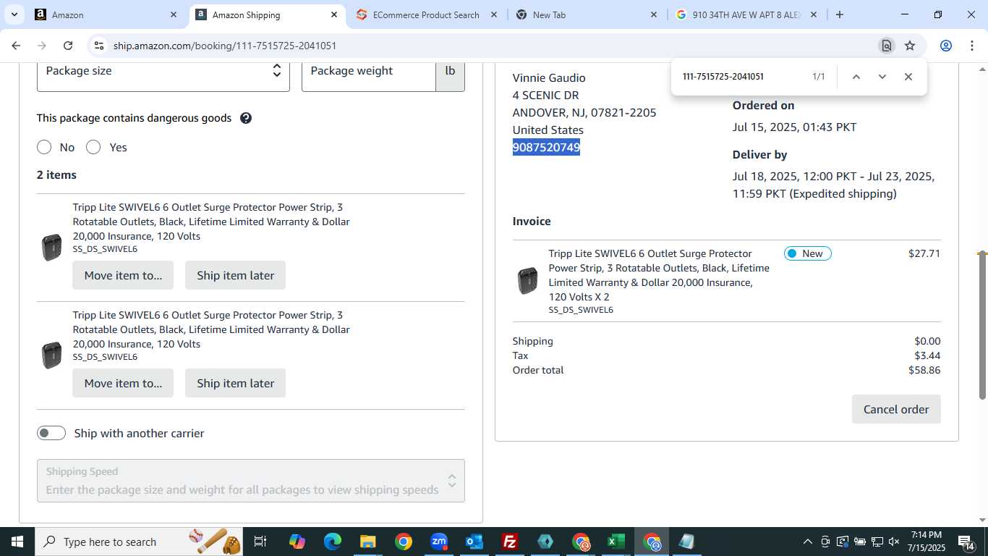Switch to ECommerce Product Search tab
Image resolution: width=988 pixels, height=556 pixels.
427,14
